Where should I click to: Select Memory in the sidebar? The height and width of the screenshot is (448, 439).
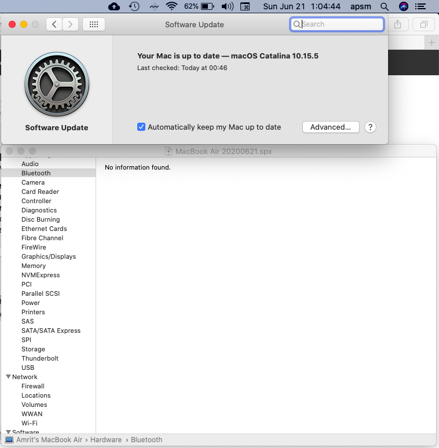(x=34, y=266)
